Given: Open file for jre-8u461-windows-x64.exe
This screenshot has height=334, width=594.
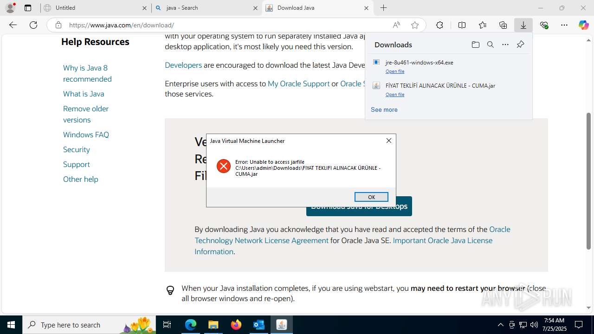Looking at the screenshot, I should (395, 71).
